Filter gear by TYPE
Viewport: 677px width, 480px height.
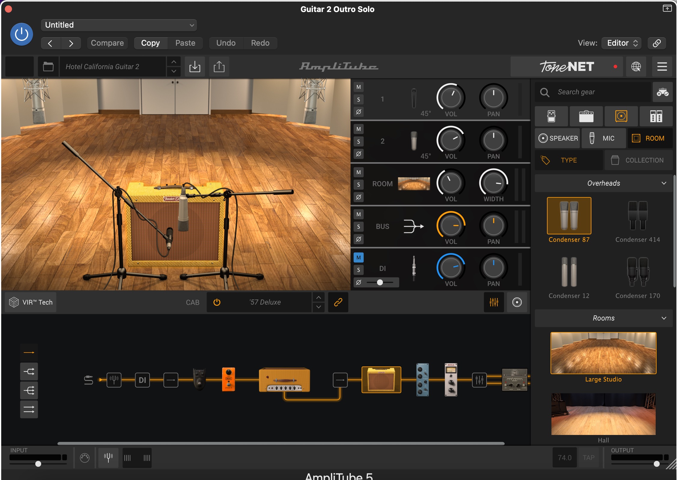pyautogui.click(x=569, y=160)
